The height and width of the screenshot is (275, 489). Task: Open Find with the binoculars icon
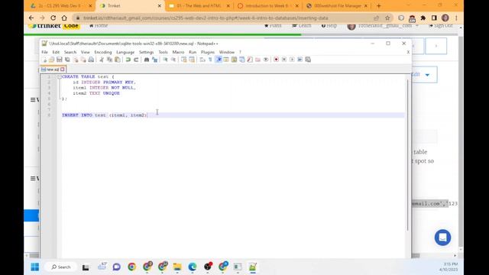(147, 60)
